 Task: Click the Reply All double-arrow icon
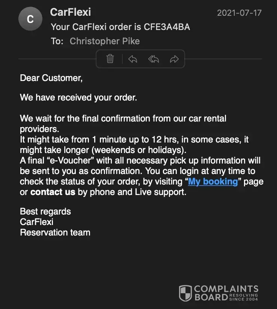click(x=153, y=59)
